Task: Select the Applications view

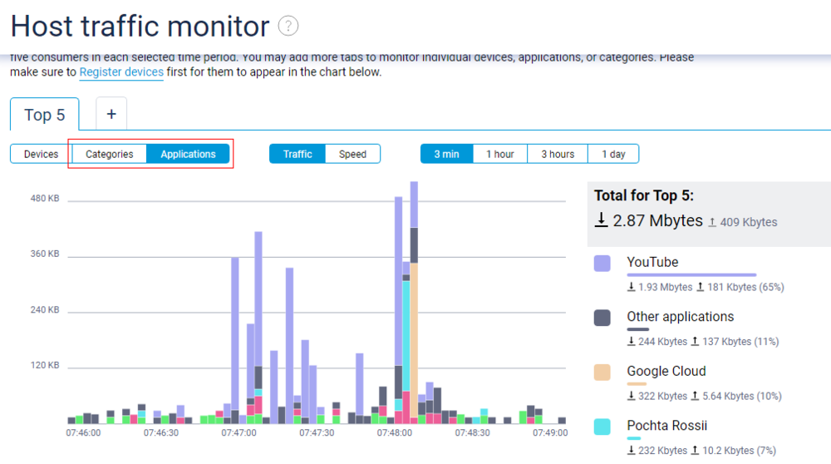Action: click(x=188, y=154)
